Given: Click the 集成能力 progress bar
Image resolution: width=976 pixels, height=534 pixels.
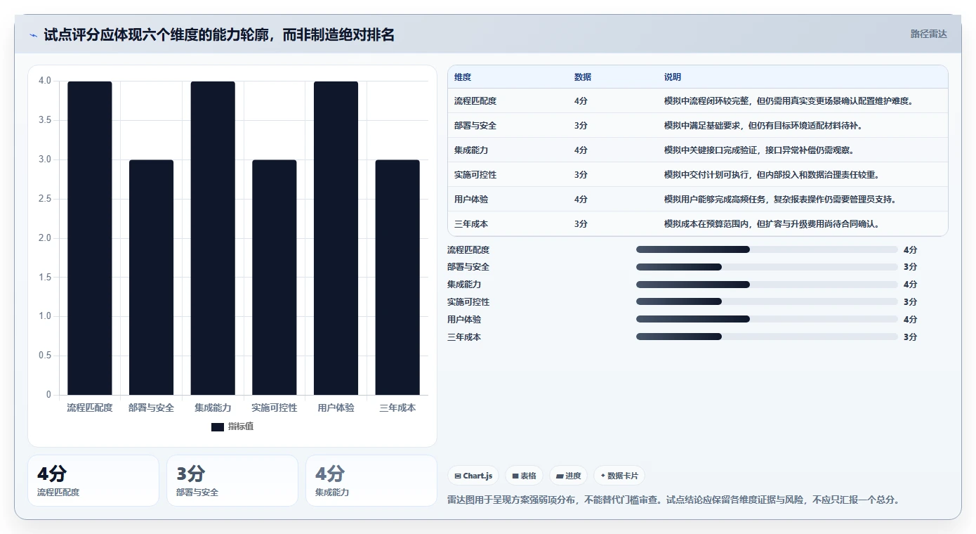Looking at the screenshot, I should (x=767, y=285).
